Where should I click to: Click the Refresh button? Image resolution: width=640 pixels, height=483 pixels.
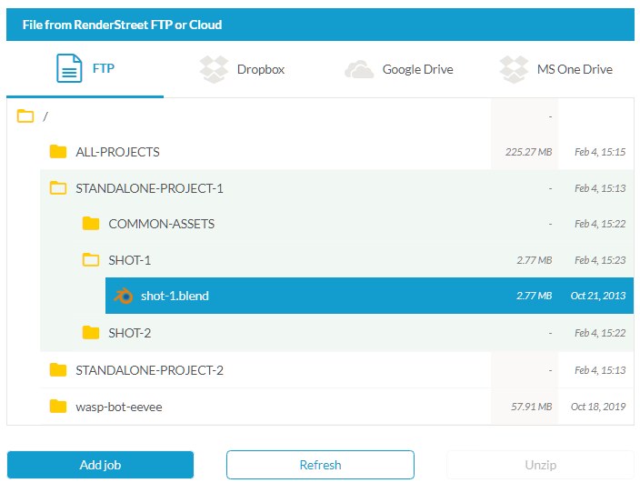coord(320,465)
